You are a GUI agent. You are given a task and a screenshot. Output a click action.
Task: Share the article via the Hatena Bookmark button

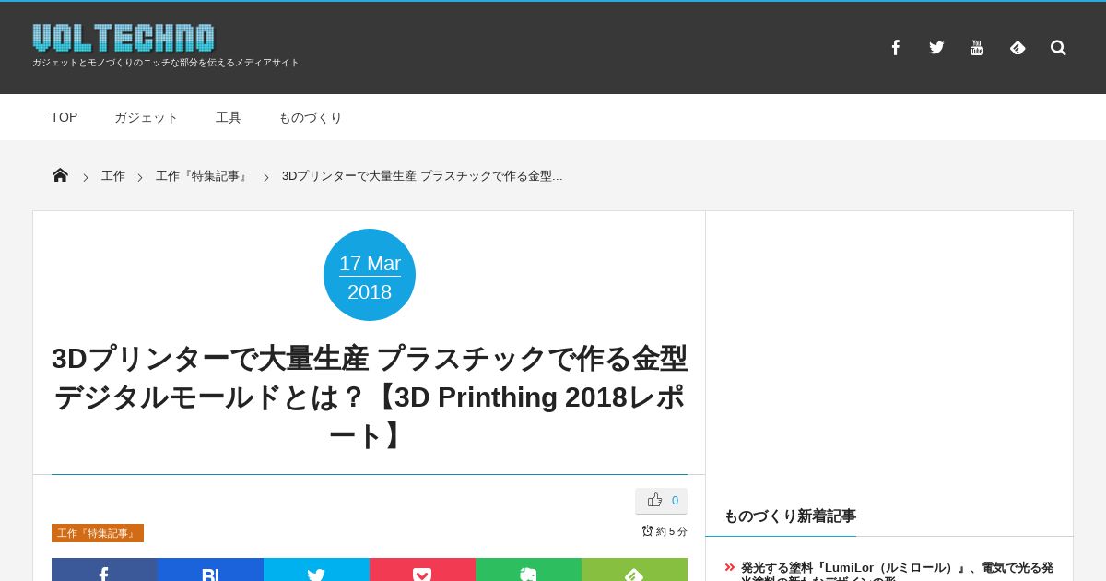pyautogui.click(x=210, y=570)
